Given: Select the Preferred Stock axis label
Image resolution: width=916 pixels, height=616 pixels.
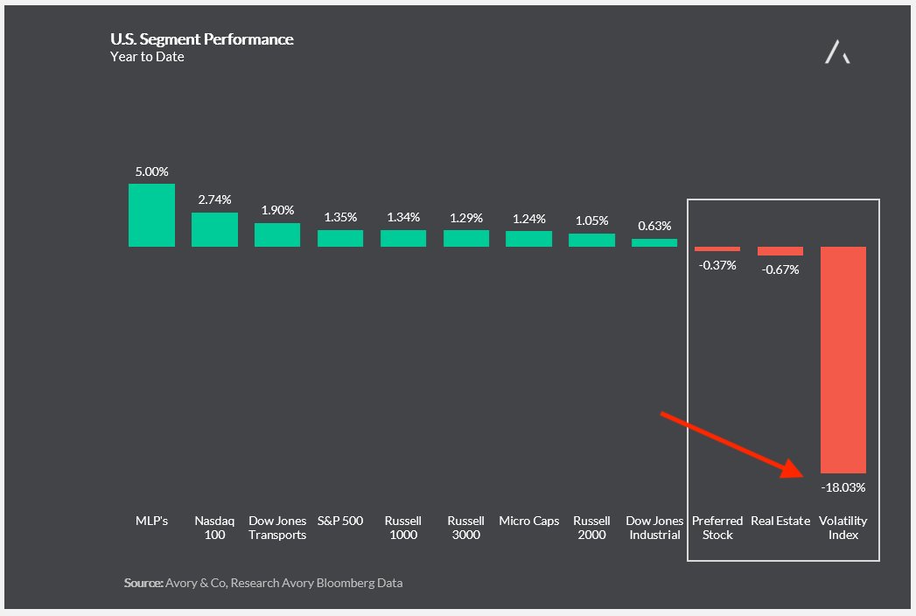Looking at the screenshot, I should click(x=717, y=528).
